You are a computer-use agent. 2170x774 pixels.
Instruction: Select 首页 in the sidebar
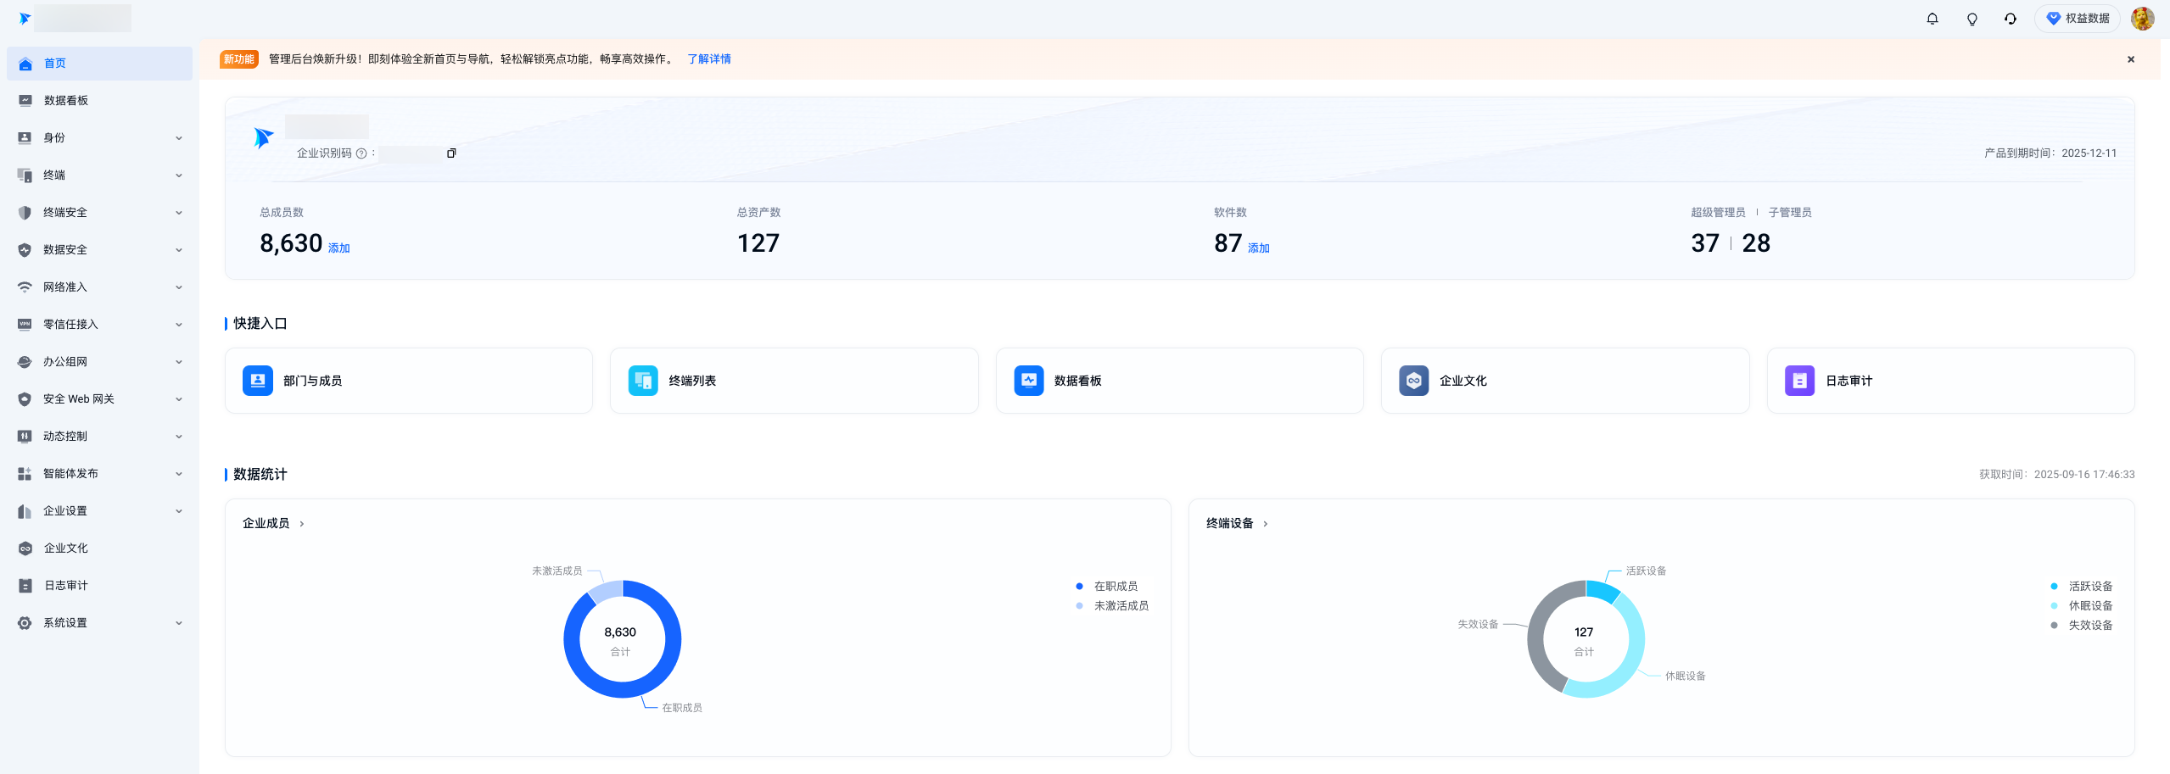99,64
